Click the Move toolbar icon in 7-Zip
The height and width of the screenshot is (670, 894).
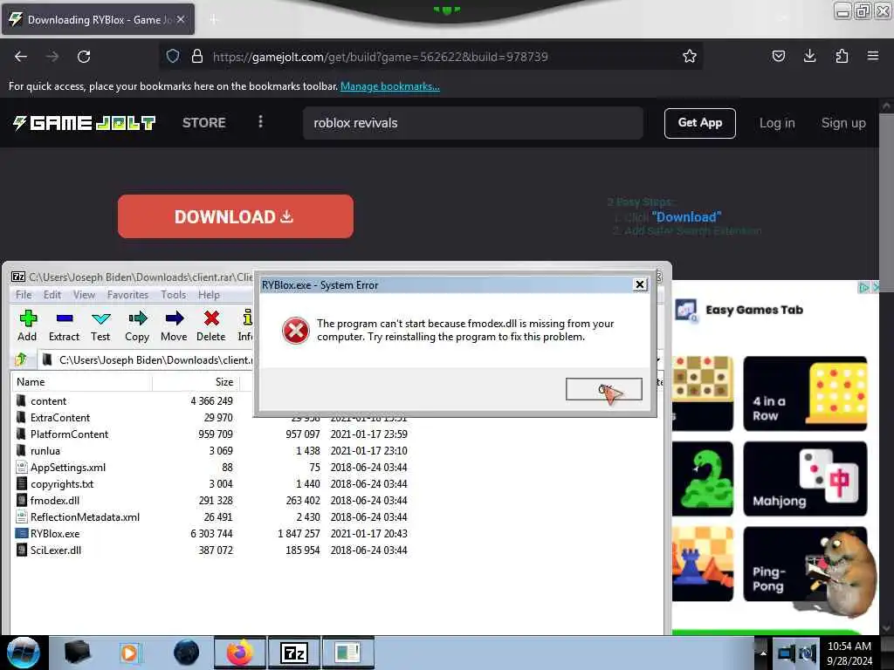click(174, 326)
